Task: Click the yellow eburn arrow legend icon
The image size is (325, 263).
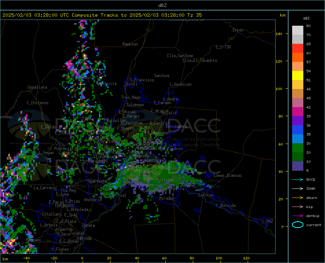Action: pyautogui.click(x=298, y=198)
